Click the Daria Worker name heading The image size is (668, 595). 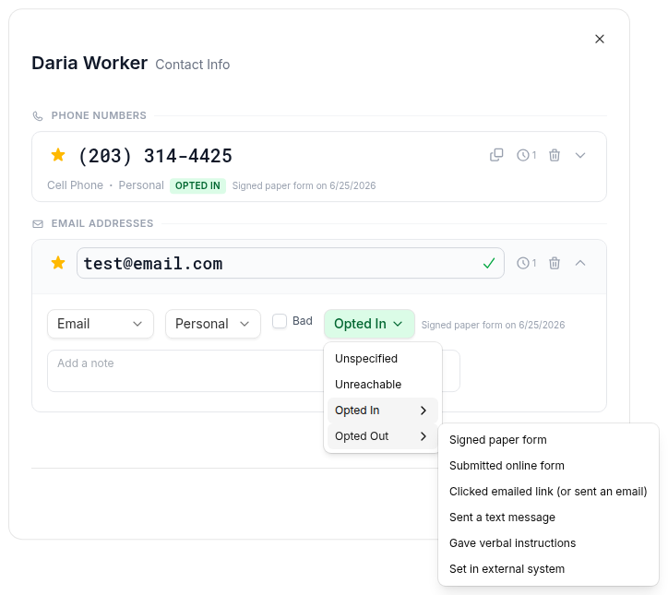click(x=89, y=63)
